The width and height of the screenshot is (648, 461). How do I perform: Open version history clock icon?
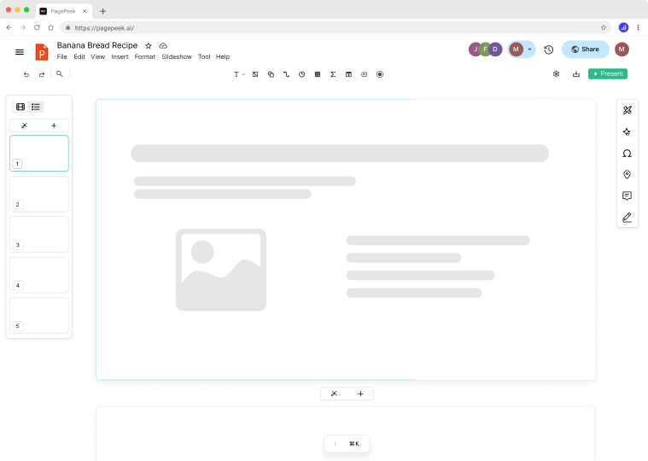(548, 50)
